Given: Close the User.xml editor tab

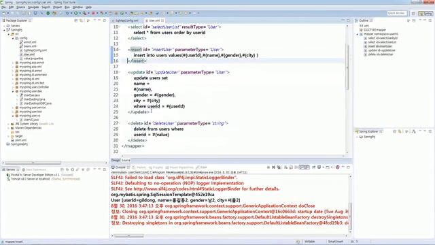Looking at the screenshot, I should 162,20.
